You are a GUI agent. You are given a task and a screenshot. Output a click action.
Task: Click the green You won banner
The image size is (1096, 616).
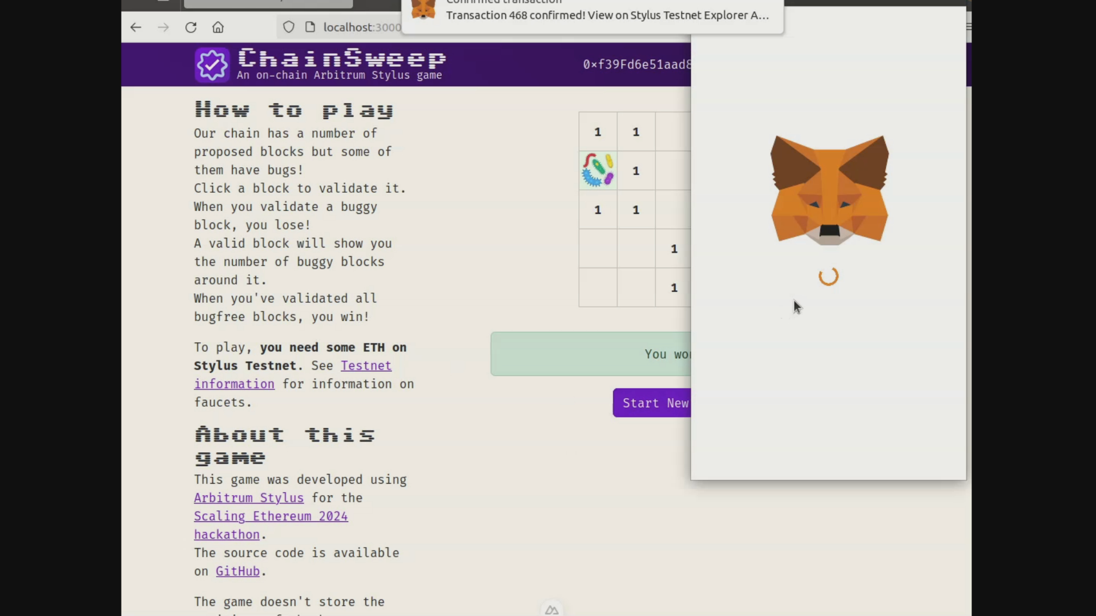pyautogui.click(x=591, y=354)
